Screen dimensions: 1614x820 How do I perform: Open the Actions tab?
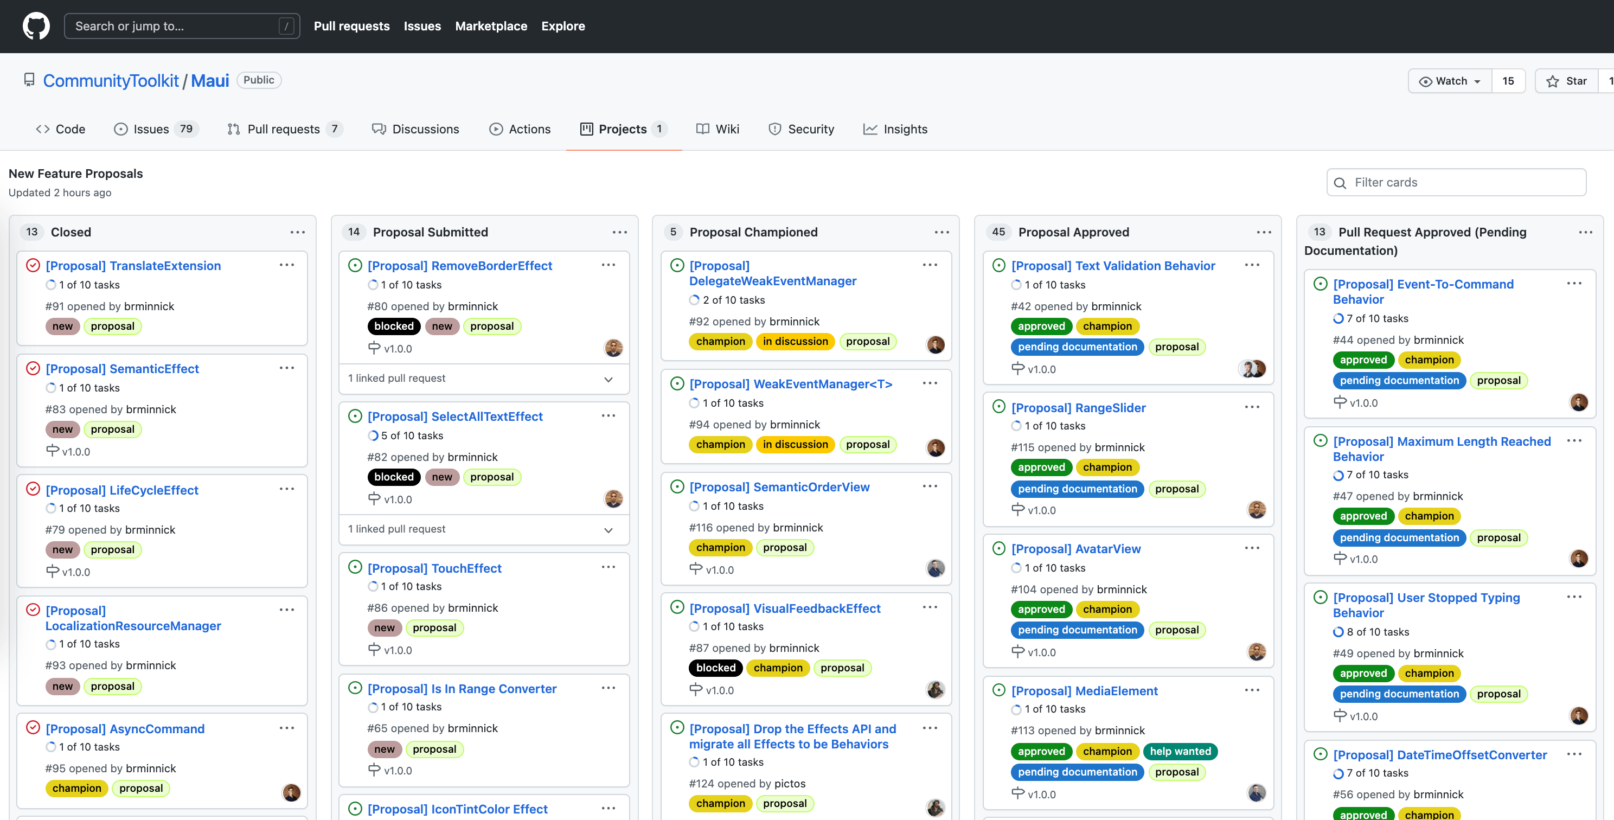pos(520,129)
